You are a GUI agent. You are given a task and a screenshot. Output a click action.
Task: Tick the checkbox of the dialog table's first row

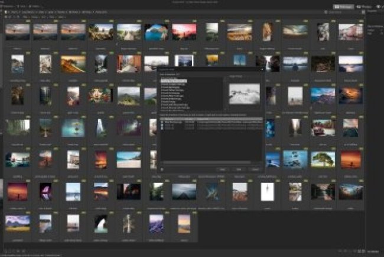coord(162,122)
